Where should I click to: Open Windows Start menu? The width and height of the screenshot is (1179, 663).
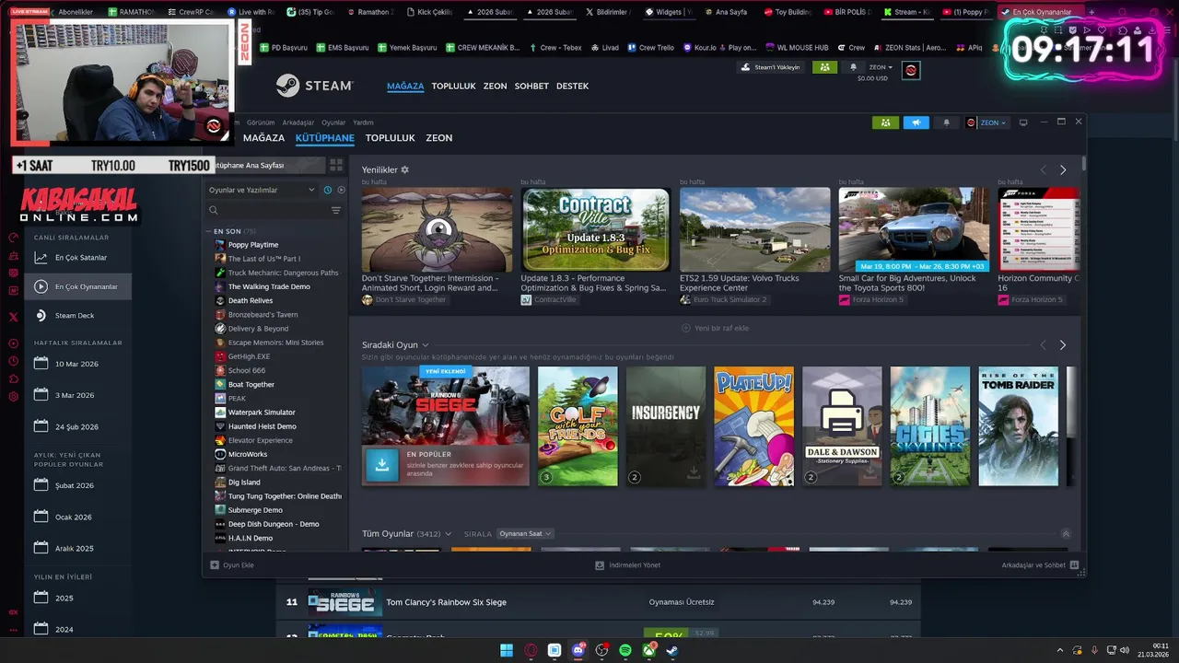[507, 650]
